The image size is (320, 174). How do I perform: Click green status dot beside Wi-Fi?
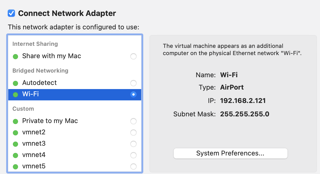click(15, 94)
